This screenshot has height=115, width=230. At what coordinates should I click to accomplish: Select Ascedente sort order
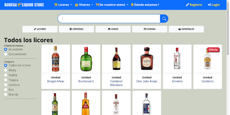click(5, 49)
